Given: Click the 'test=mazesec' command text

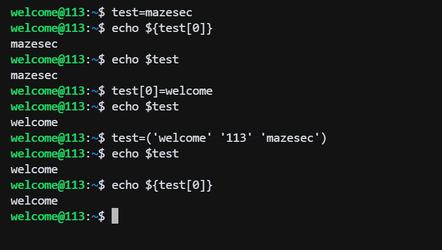Looking at the screenshot, I should tap(152, 12).
